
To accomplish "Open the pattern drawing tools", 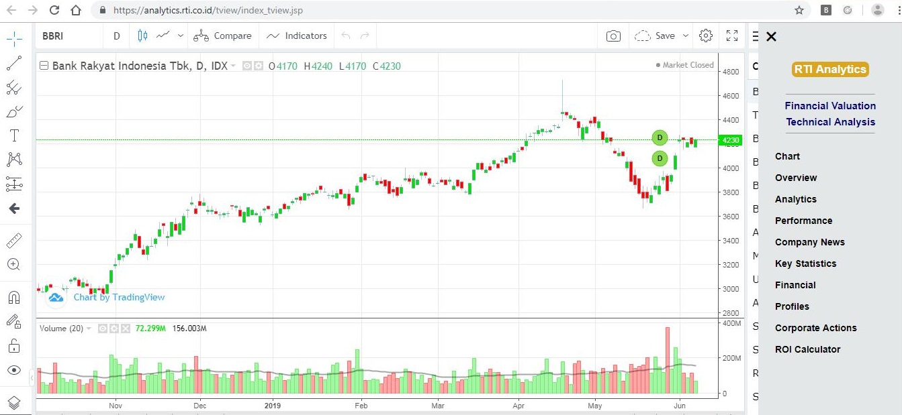I will click(x=14, y=159).
